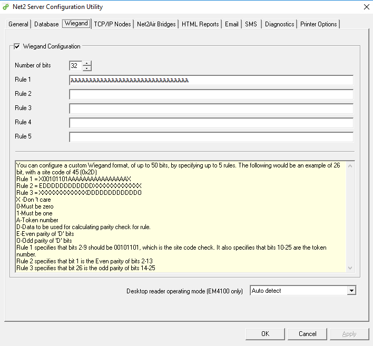Click the 'D-Data to be used' help line

point(83,227)
